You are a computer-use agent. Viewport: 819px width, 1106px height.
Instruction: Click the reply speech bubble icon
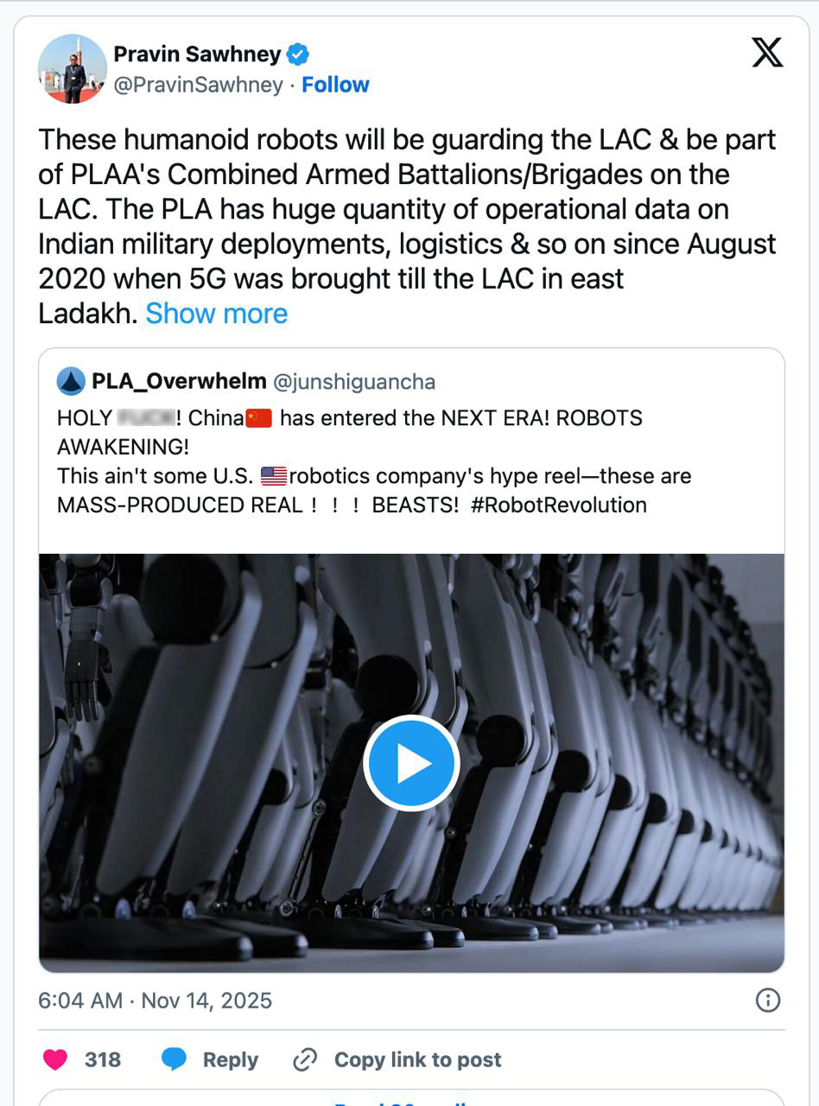pyautogui.click(x=175, y=1059)
